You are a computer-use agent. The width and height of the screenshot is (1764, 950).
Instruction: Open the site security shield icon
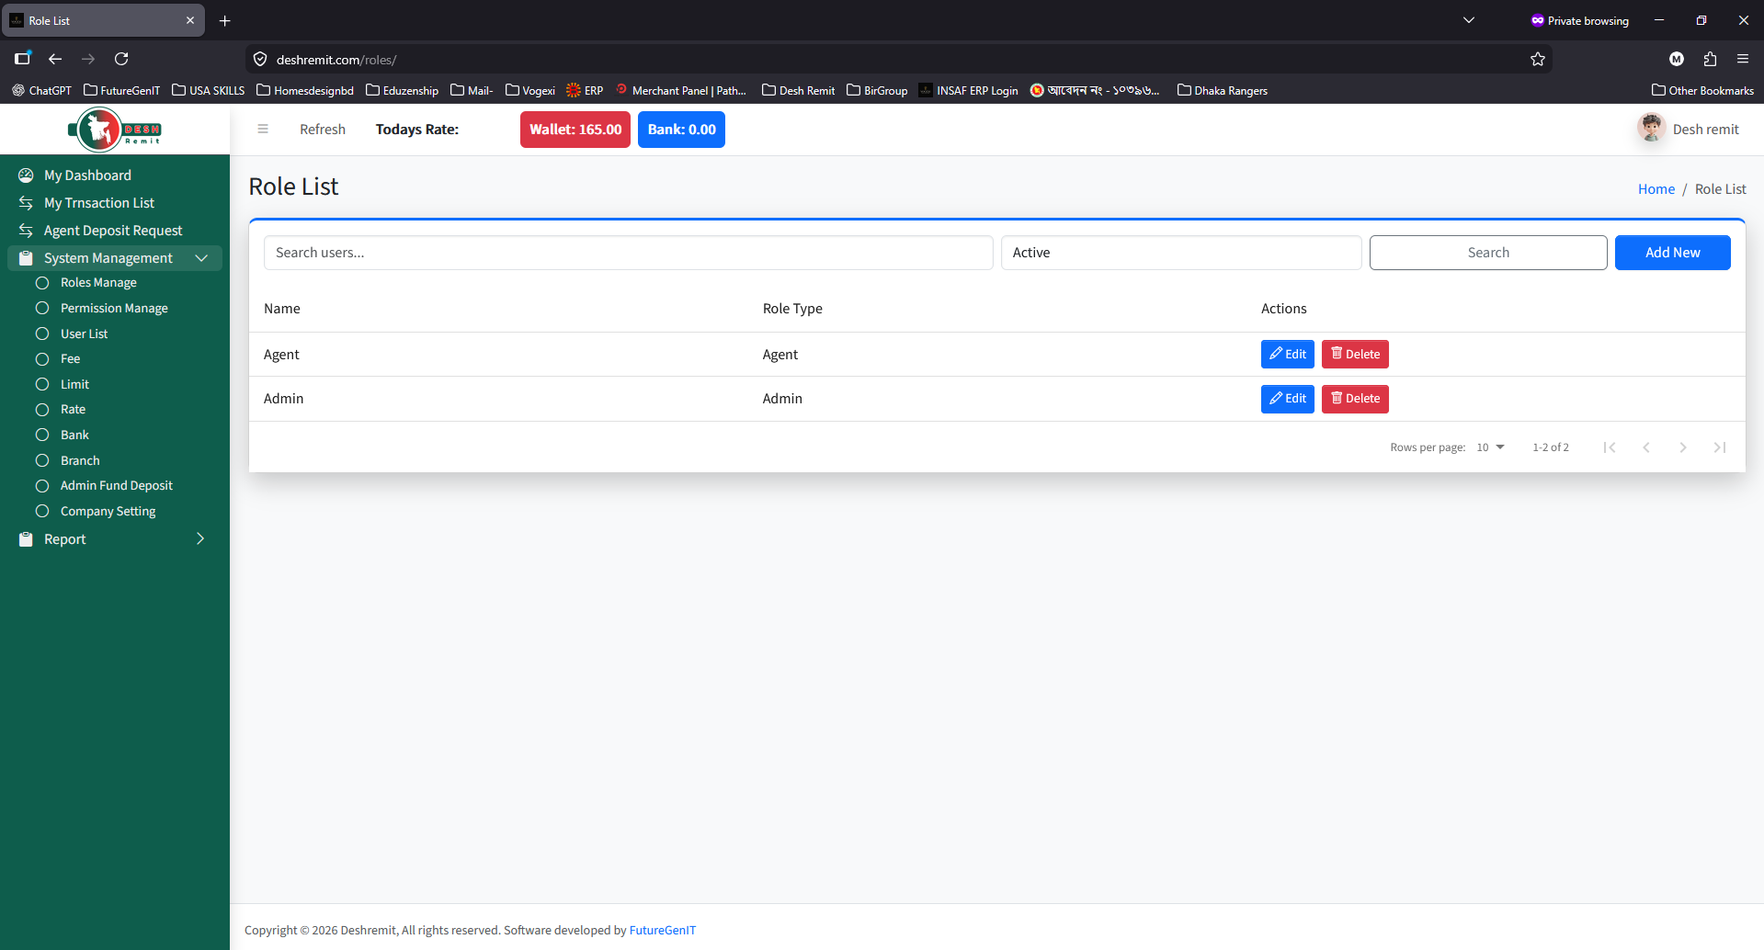point(260,60)
